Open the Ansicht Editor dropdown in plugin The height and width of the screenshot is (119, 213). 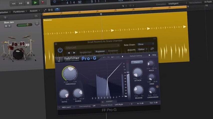pos(142,49)
